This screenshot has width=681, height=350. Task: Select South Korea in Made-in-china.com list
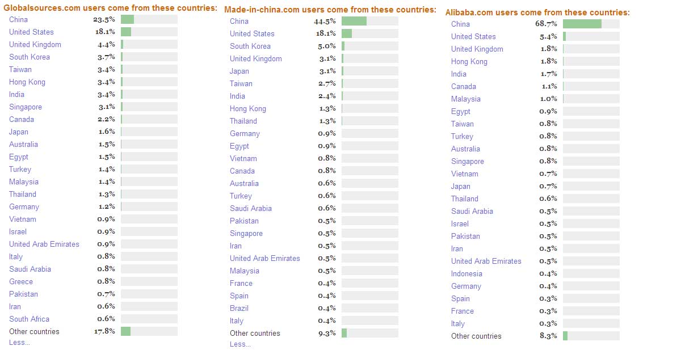click(250, 46)
